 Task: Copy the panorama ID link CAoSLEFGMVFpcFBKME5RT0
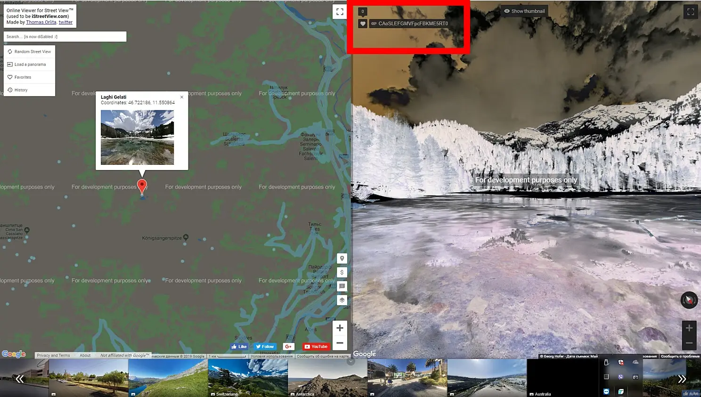click(409, 24)
